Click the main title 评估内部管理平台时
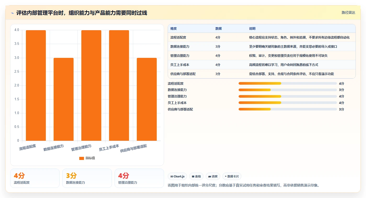 [x=82, y=13]
